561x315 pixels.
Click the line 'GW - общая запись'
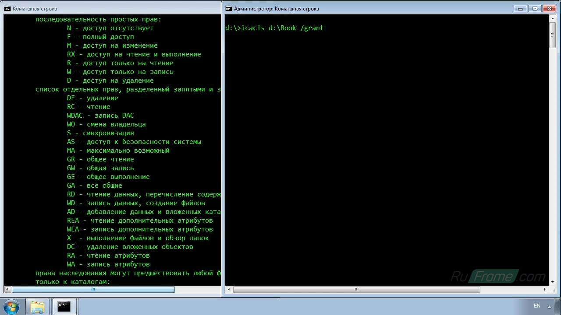100,168
